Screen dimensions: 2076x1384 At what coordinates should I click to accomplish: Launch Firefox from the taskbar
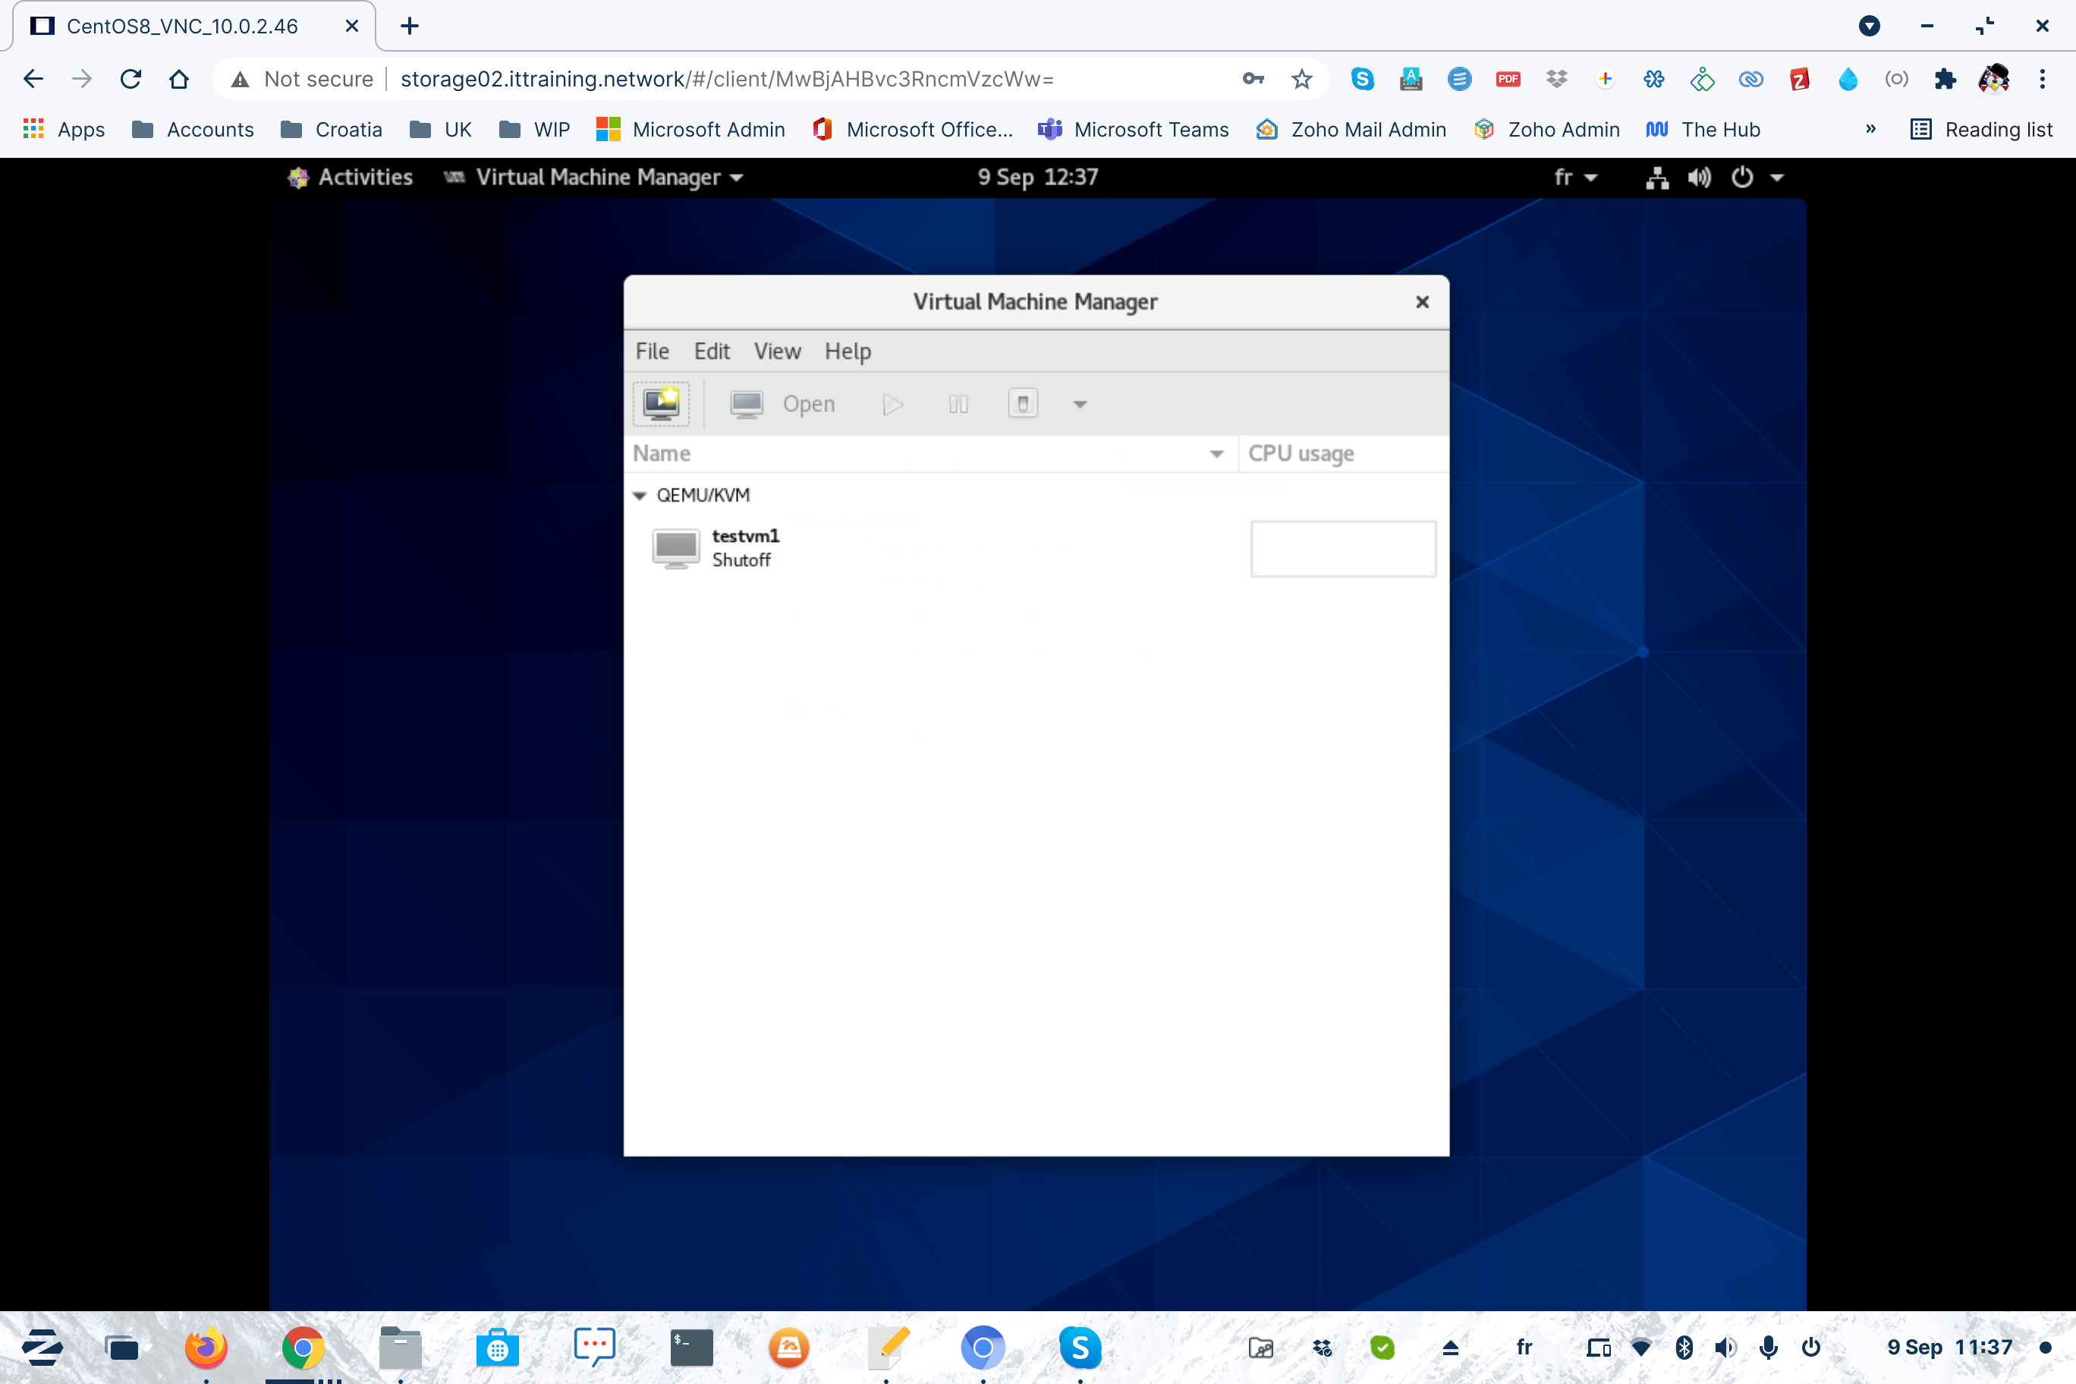(x=206, y=1347)
